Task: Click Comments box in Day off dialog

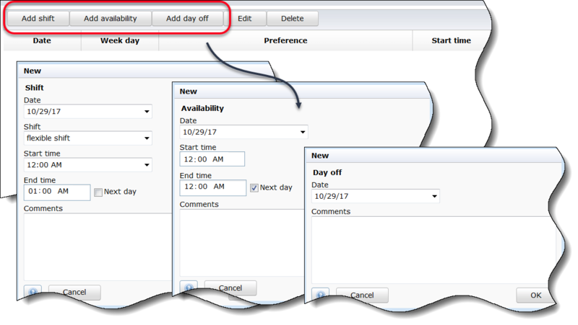Action: point(433,250)
